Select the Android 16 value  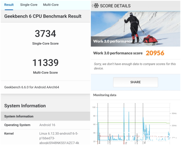(x=47, y=125)
